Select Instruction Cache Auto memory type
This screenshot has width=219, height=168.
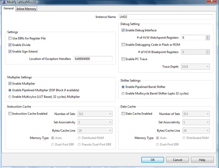tap(53, 138)
